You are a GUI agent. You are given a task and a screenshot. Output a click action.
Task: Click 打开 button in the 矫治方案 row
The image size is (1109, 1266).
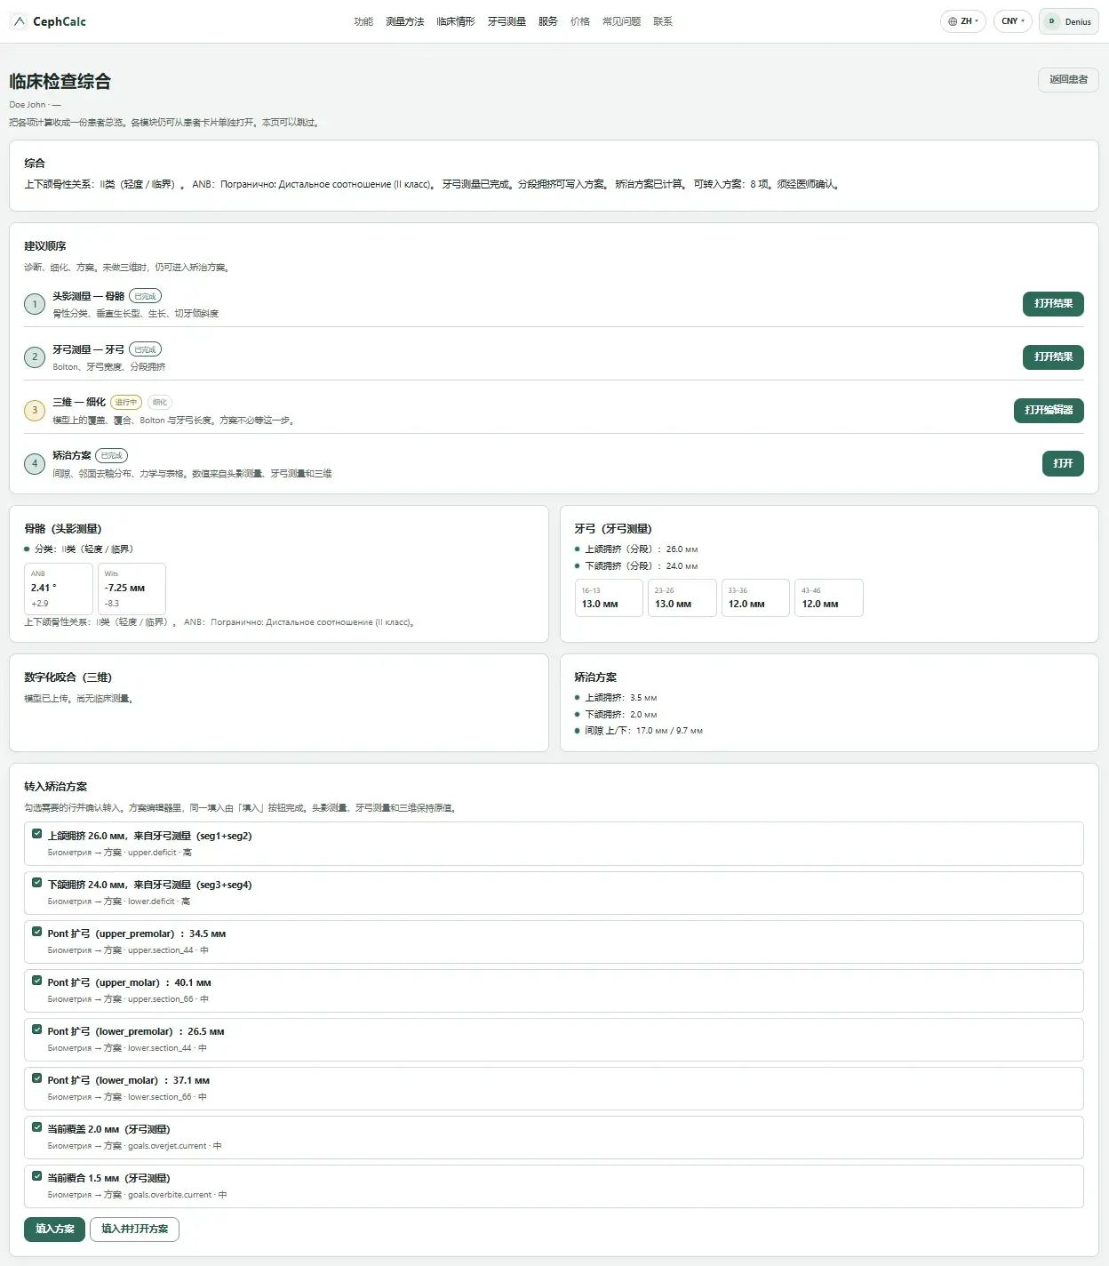coord(1063,463)
